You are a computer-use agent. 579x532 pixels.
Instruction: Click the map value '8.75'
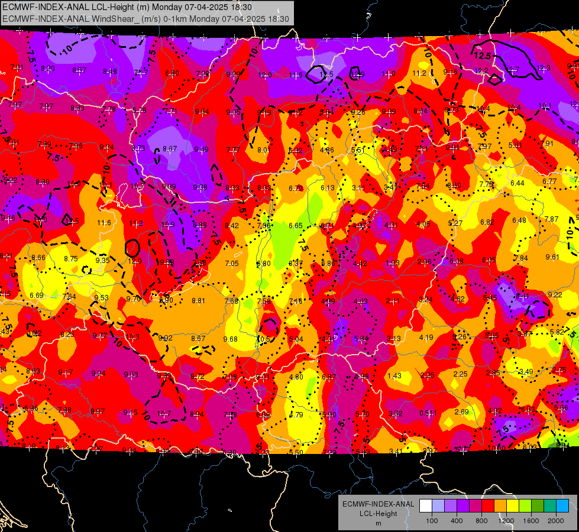pyautogui.click(x=71, y=259)
